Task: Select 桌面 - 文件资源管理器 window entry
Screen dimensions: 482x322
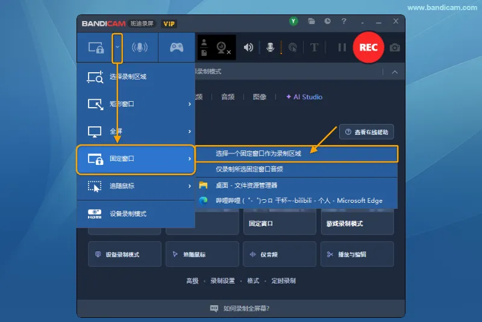Action: (296, 185)
